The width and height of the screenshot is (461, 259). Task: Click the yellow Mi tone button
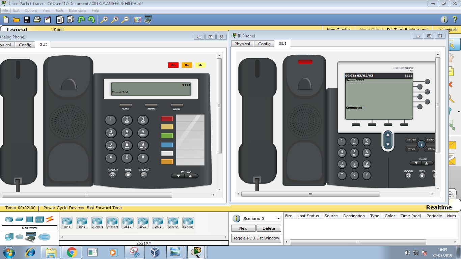pos(200,65)
